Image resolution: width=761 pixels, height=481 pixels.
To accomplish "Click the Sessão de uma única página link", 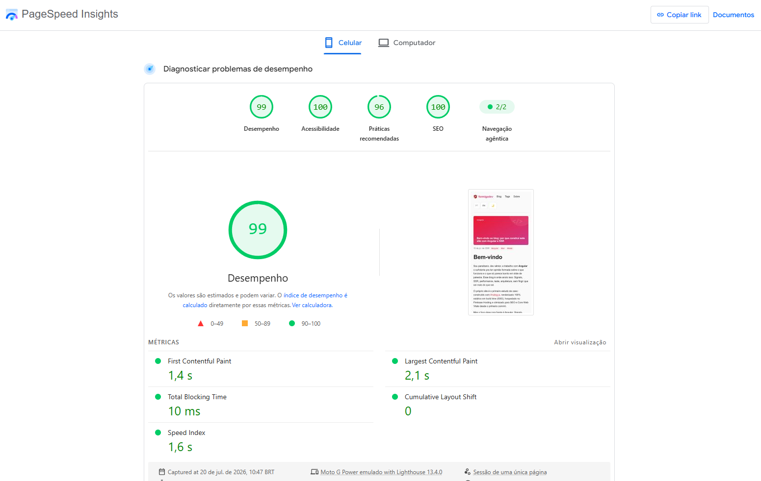I will pyautogui.click(x=510, y=472).
